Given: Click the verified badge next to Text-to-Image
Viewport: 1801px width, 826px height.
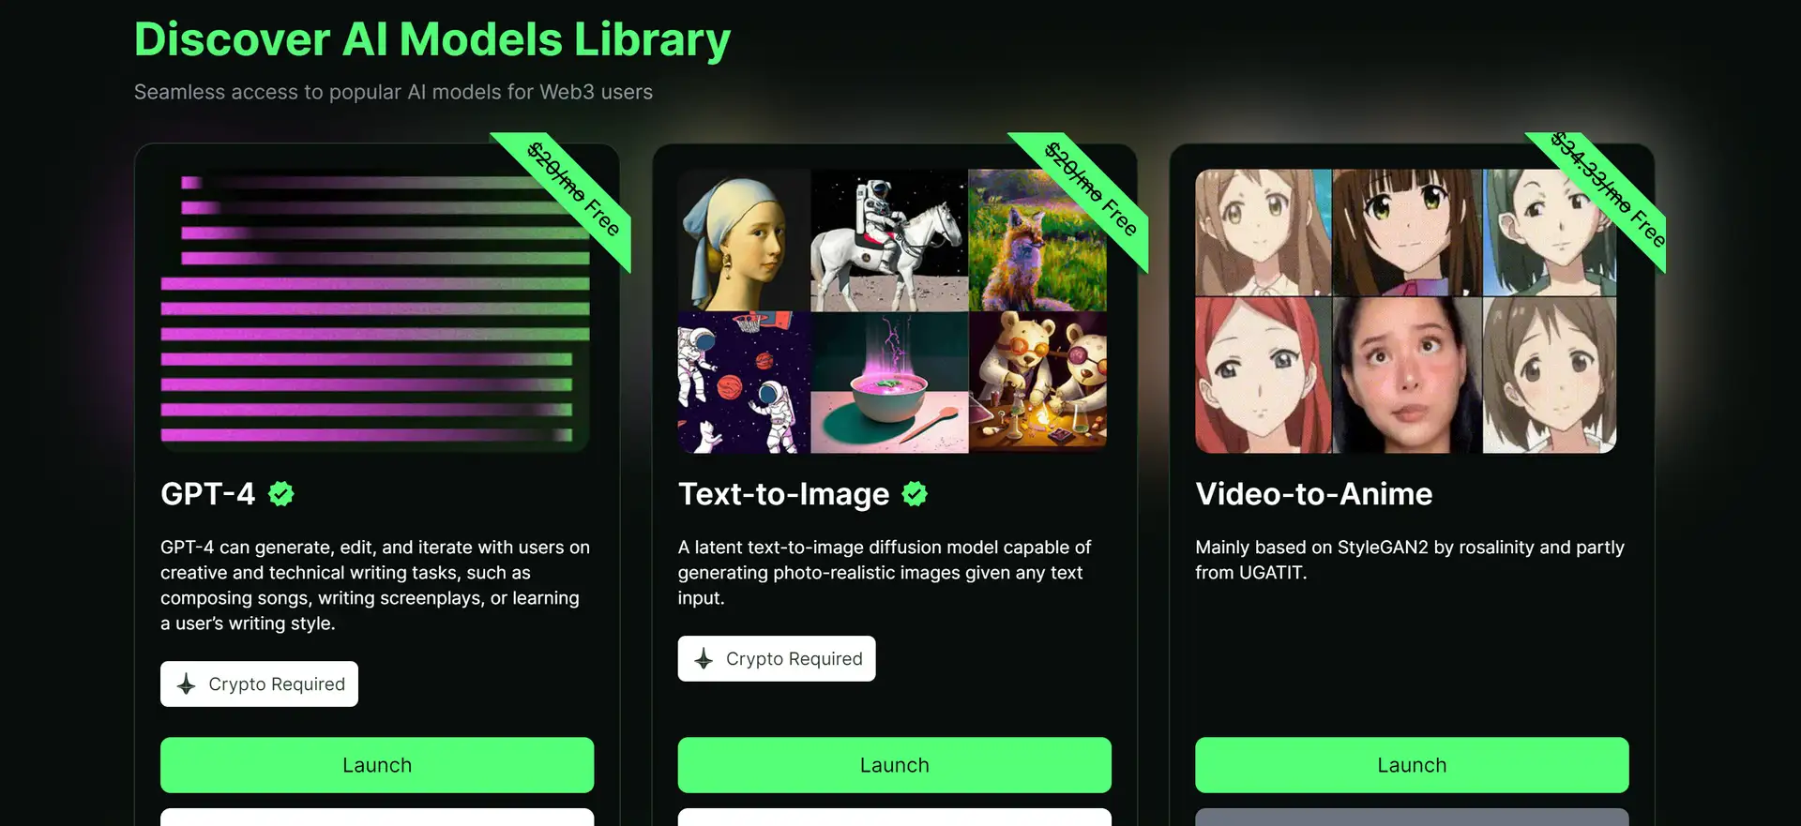Looking at the screenshot, I should (x=915, y=494).
